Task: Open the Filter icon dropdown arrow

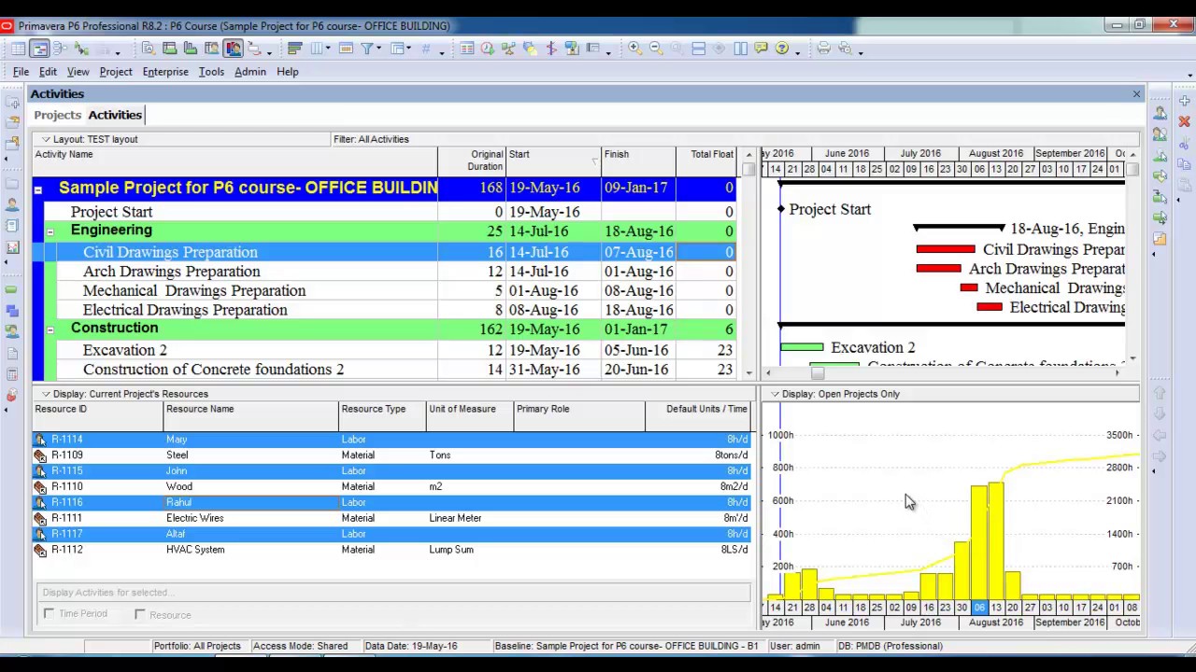Action: point(378,49)
